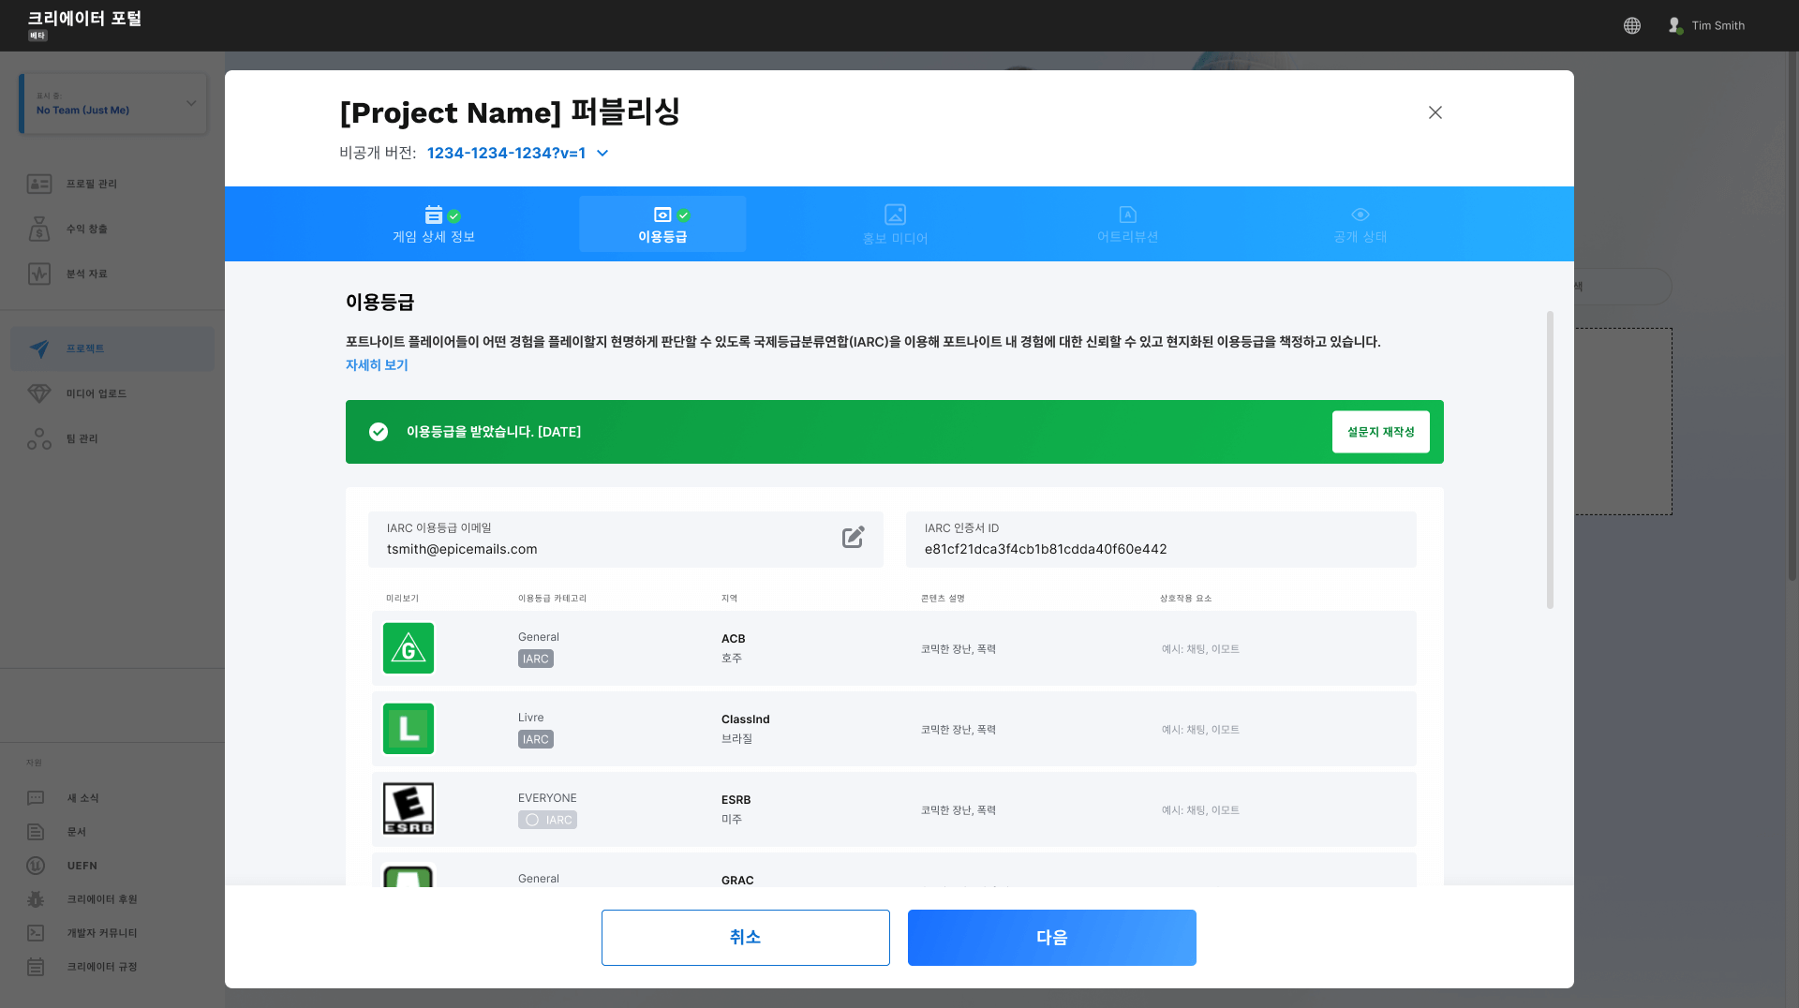Click the ACB General rating icon

click(x=409, y=648)
